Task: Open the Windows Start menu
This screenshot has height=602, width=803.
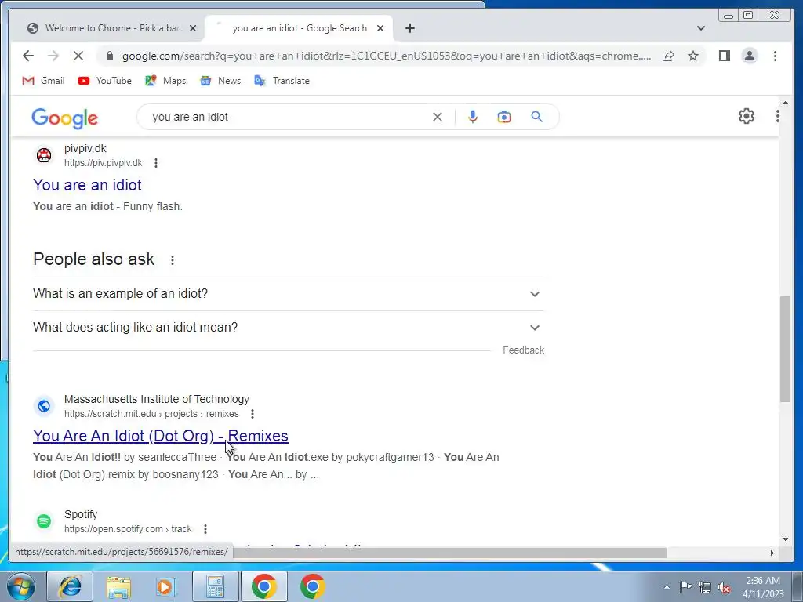Action: (20, 586)
